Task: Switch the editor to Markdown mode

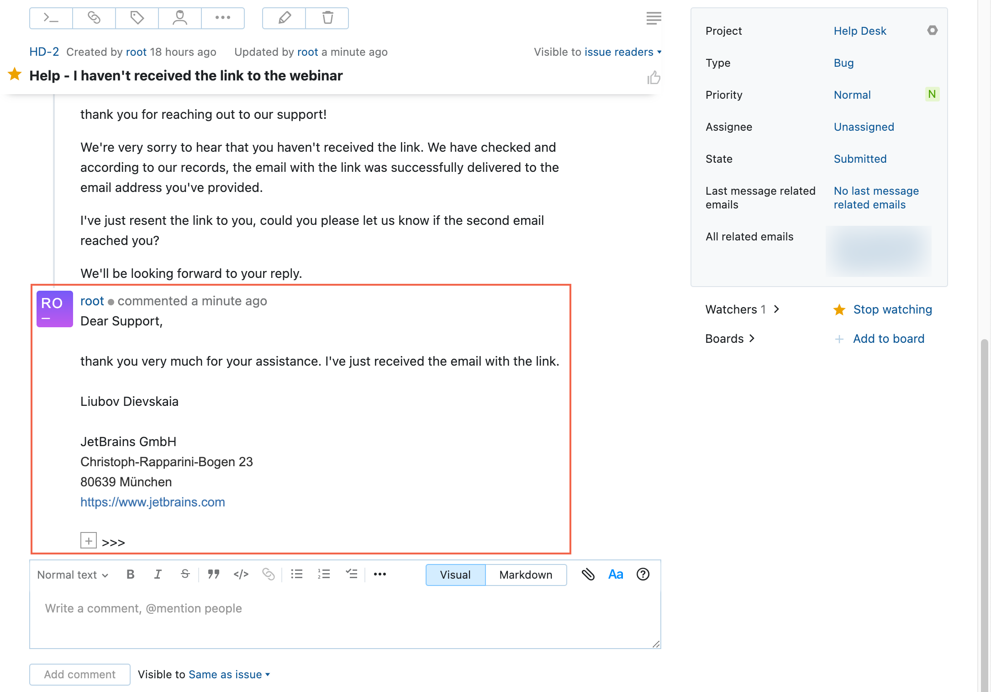Action: tap(526, 575)
